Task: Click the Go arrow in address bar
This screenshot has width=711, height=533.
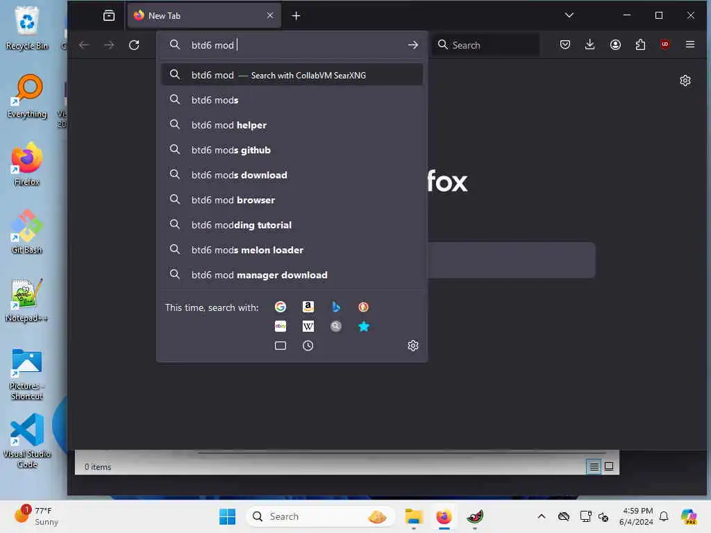Action: tap(412, 45)
